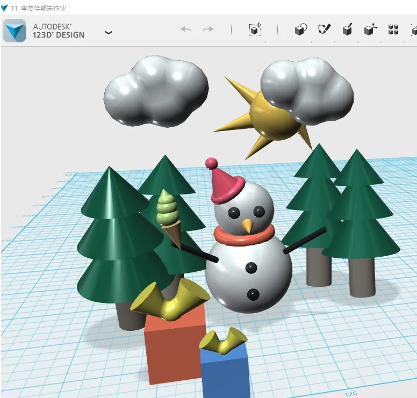Open the Construct tool menu

click(347, 30)
